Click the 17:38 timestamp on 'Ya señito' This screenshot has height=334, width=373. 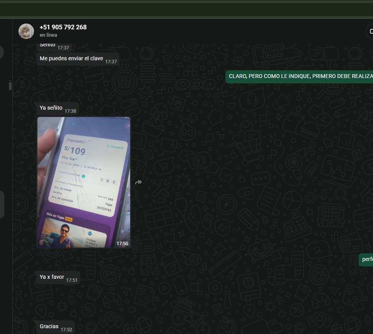click(70, 111)
